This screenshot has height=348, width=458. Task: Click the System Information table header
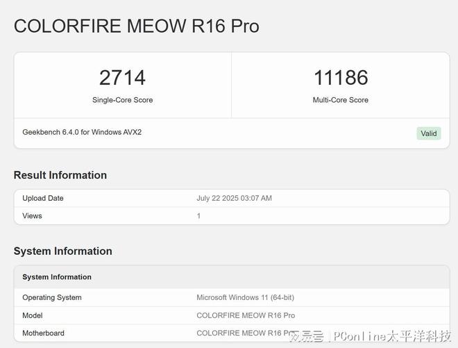[x=57, y=277]
